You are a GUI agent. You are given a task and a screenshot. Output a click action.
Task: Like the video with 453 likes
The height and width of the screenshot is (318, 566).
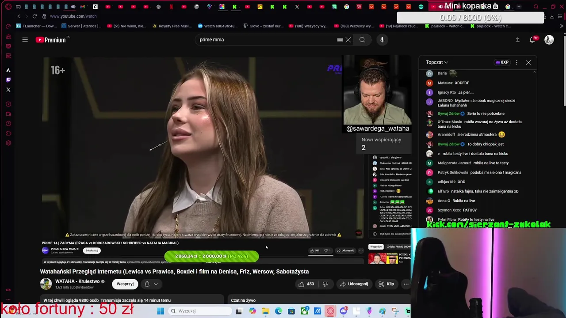coord(306,284)
